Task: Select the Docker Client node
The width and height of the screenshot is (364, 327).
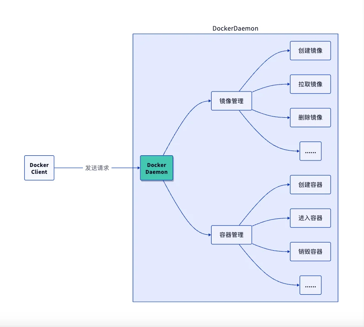Action: coord(39,168)
